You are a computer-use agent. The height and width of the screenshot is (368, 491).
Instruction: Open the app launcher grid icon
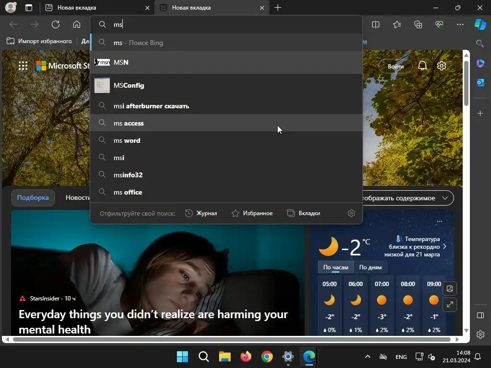pos(23,66)
